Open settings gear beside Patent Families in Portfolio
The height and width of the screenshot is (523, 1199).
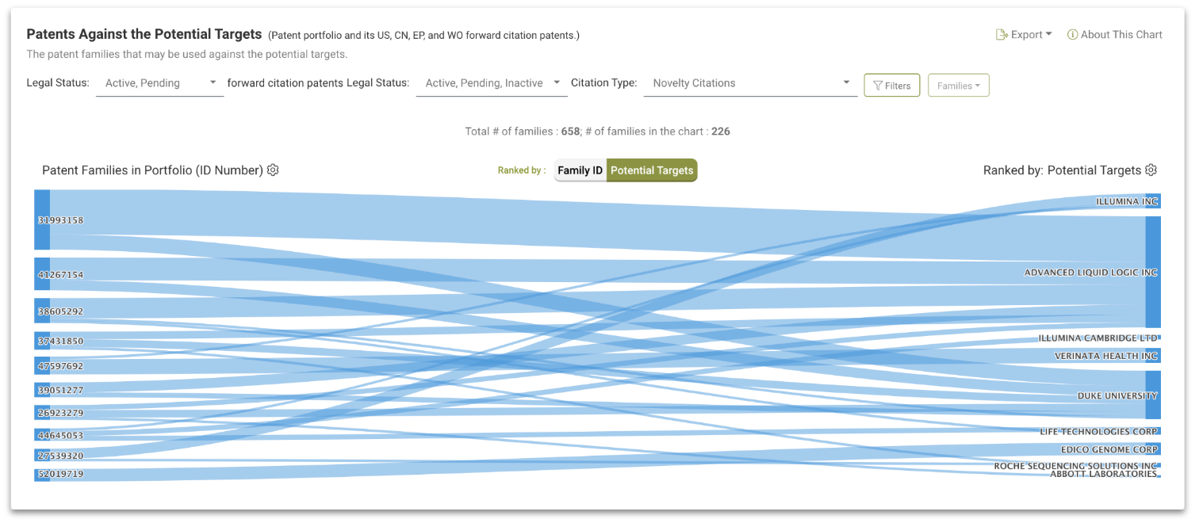click(x=273, y=170)
